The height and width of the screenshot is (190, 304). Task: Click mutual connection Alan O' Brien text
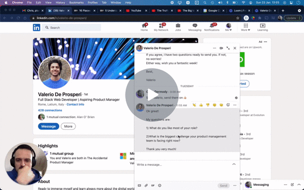pos(85,117)
